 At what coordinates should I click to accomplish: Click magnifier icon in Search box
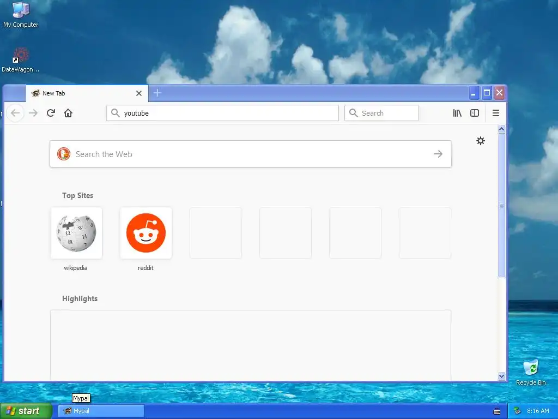click(x=353, y=113)
